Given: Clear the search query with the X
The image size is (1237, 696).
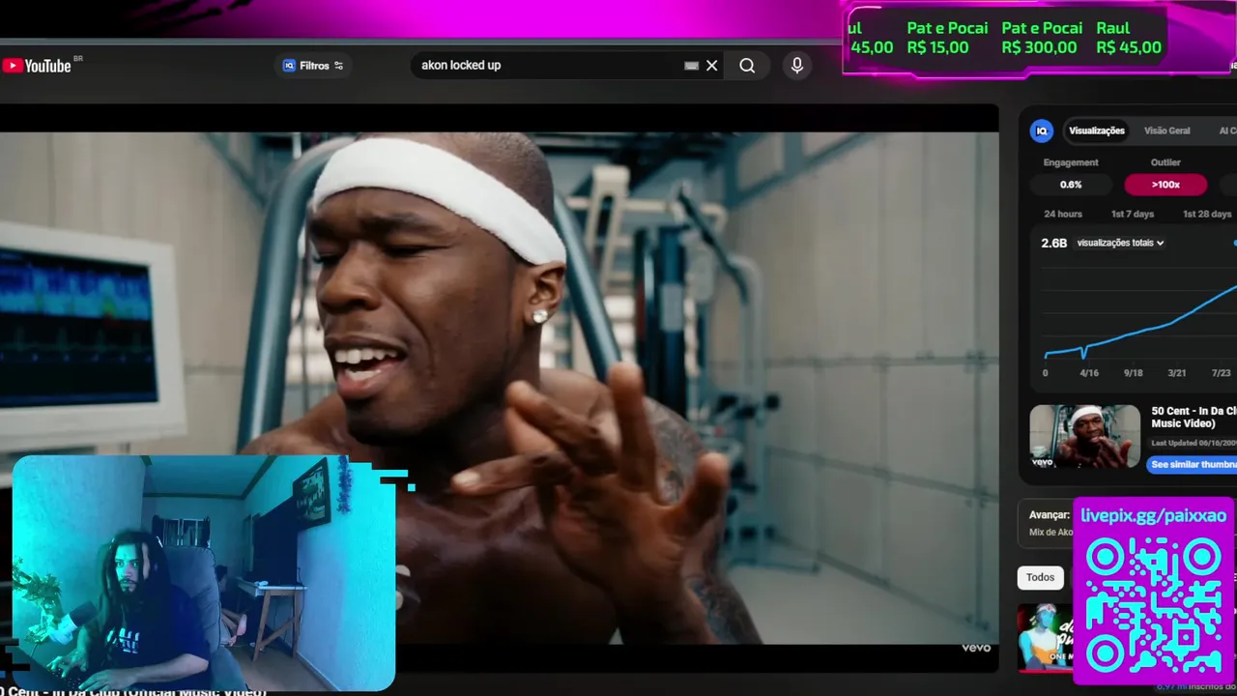Looking at the screenshot, I should 712,66.
